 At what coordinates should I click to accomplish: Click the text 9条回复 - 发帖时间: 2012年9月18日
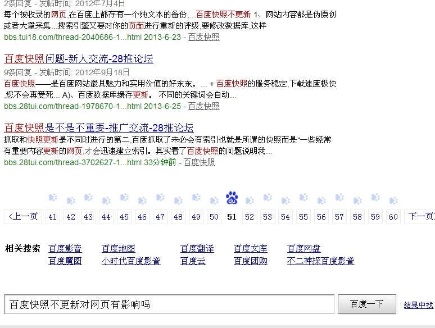pyautogui.click(x=66, y=72)
